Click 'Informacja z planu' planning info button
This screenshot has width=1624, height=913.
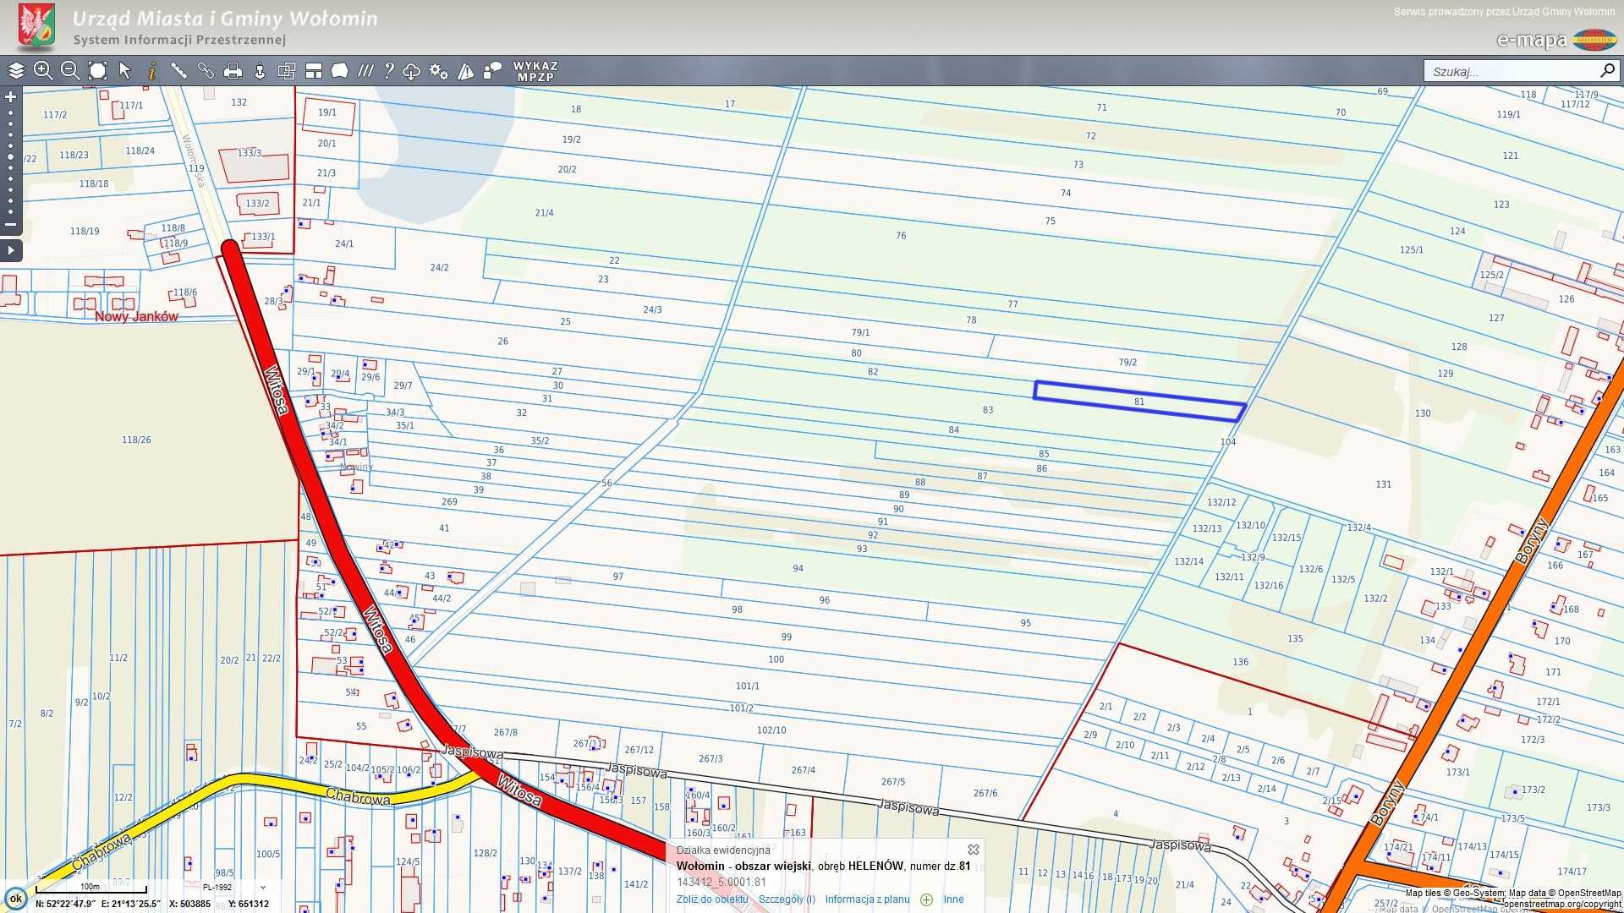pos(869,899)
